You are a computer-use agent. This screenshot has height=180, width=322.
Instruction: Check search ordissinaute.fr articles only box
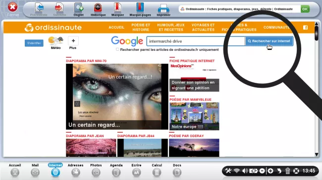click(x=117, y=49)
